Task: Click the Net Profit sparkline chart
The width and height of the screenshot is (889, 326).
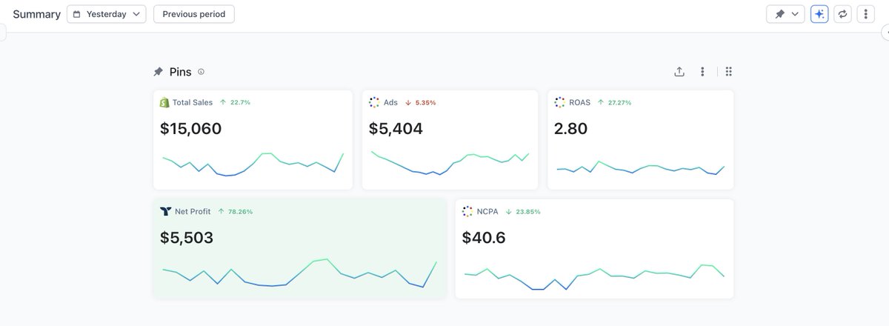Action: tap(299, 273)
